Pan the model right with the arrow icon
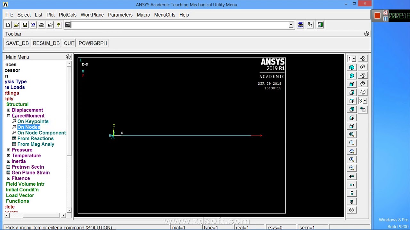This screenshot has height=230, width=410. tap(352, 185)
